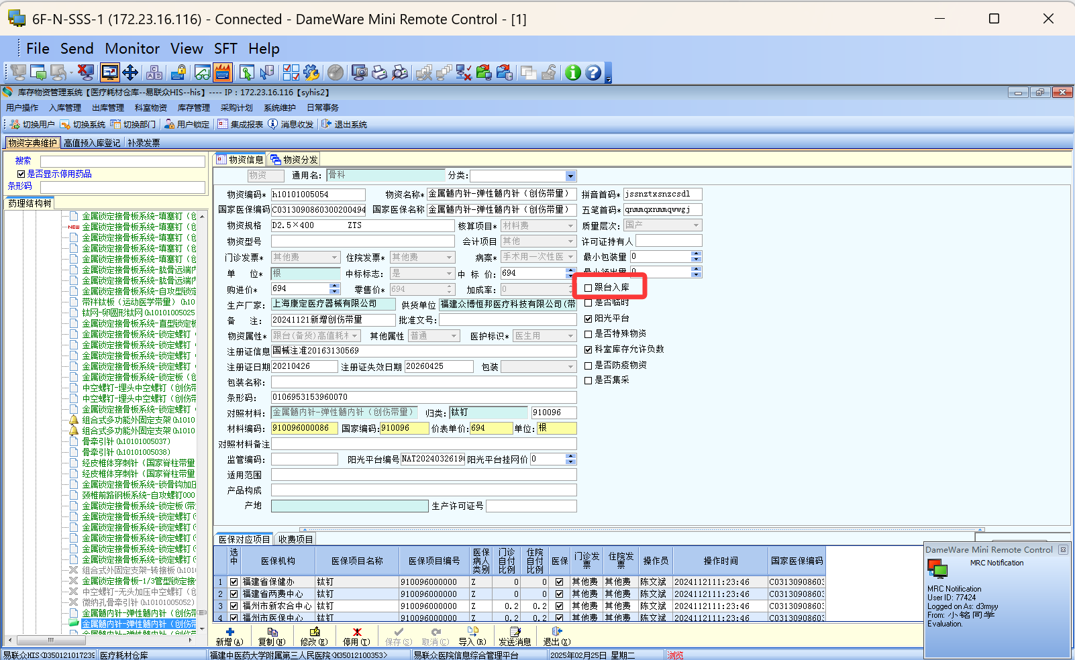Click the 购进价 spinner up arrow
This screenshot has width=1075, height=660.
[x=335, y=286]
